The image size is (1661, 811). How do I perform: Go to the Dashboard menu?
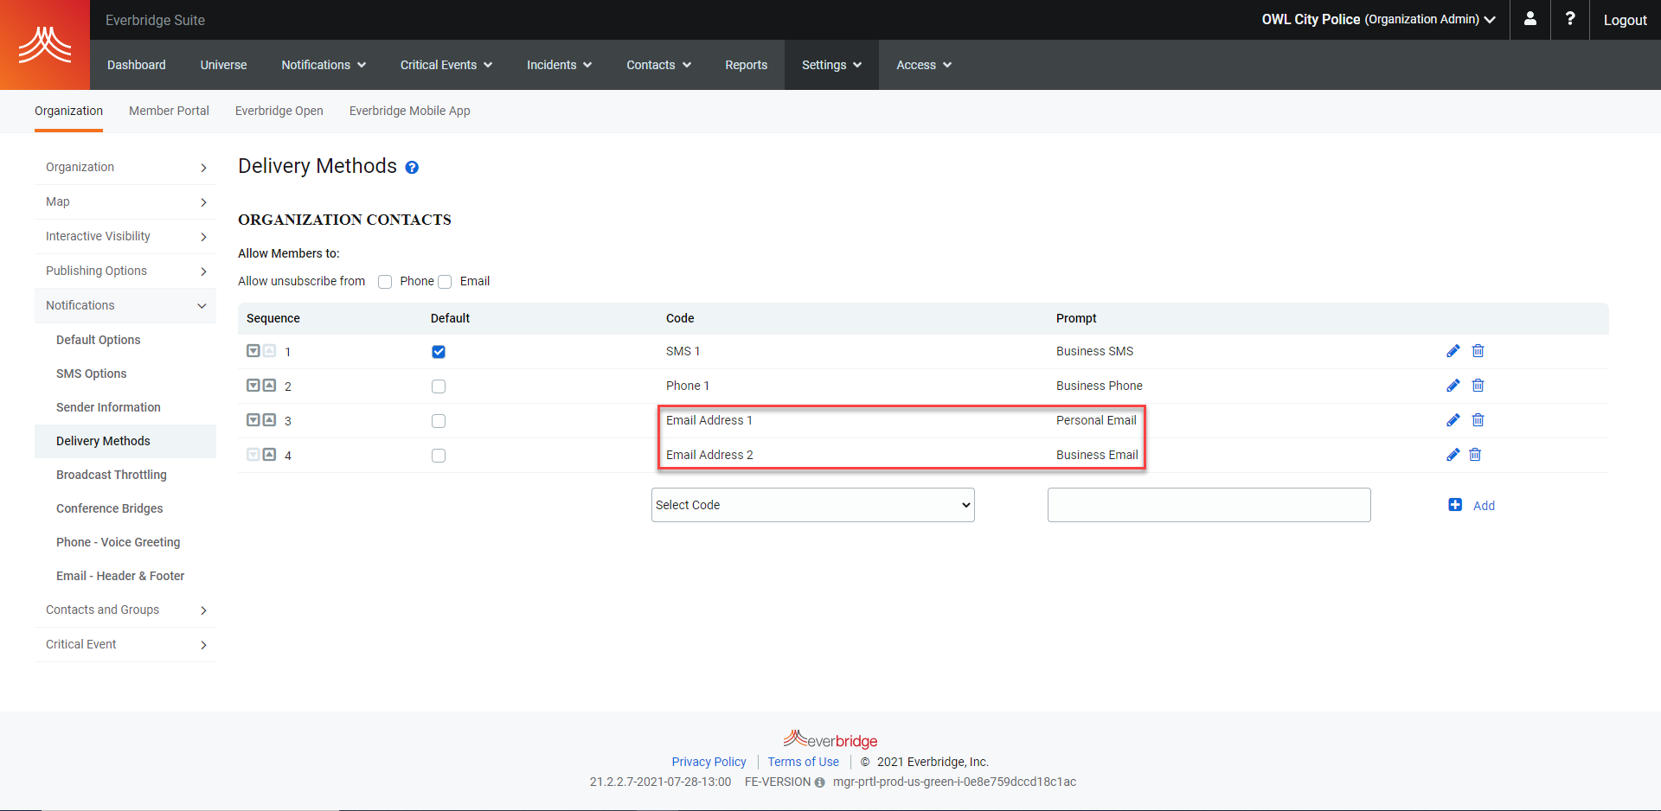137,65
